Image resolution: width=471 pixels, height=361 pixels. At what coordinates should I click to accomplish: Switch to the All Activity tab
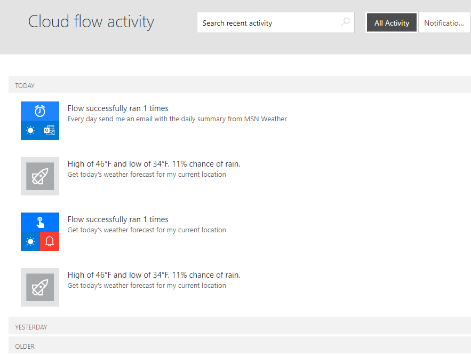pos(391,22)
